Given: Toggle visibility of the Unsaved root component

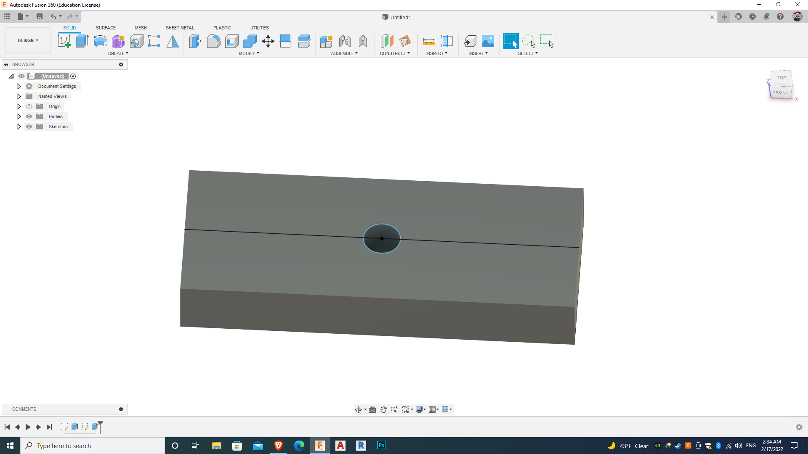Looking at the screenshot, I should tap(21, 76).
